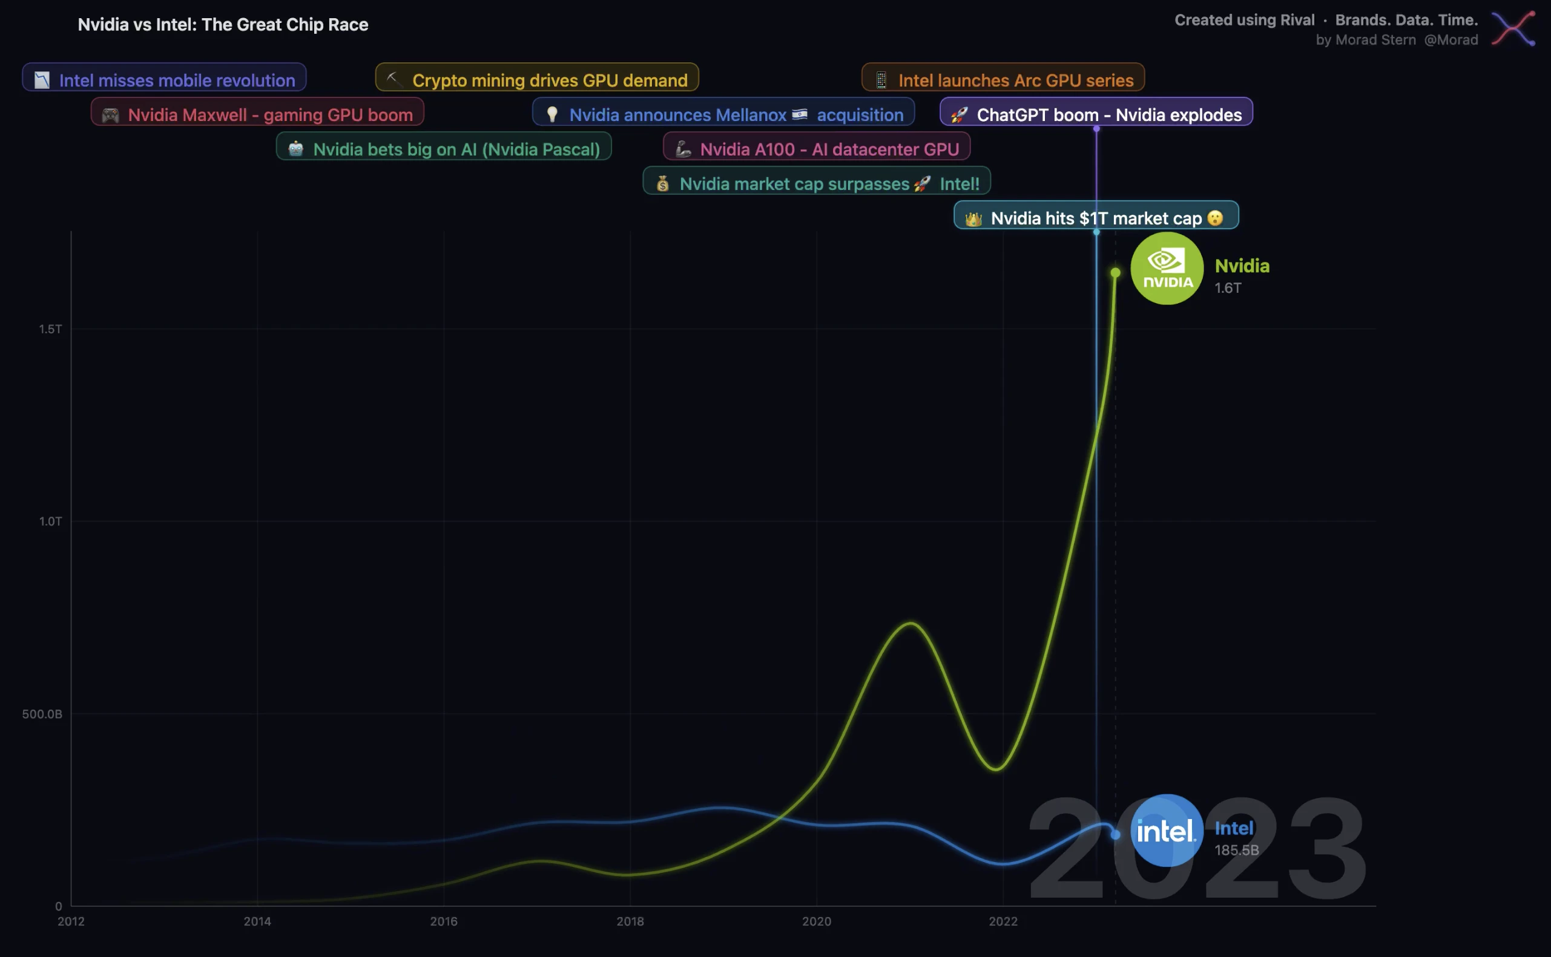The width and height of the screenshot is (1551, 957).
Task: Select the Intel launches Arc GPU series event
Action: click(1003, 77)
